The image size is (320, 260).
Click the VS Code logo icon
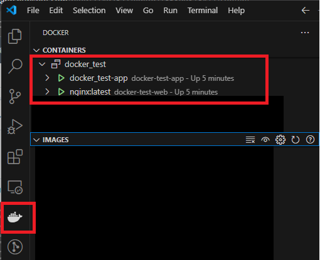tap(12, 10)
